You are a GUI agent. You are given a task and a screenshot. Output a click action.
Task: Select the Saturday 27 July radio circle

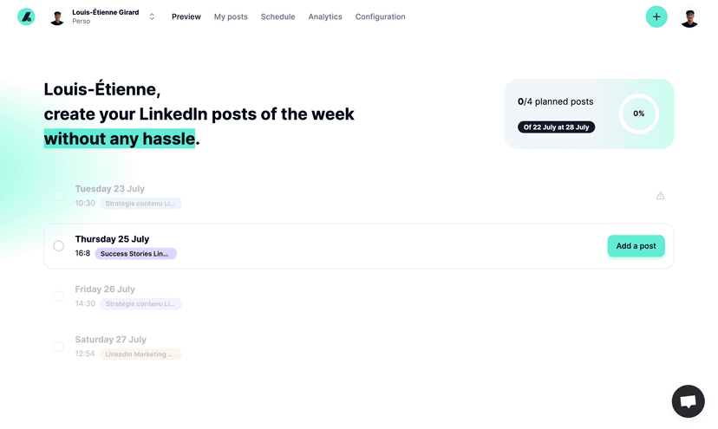(58, 347)
